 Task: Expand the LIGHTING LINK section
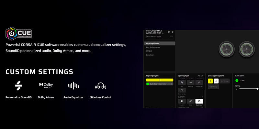point(202,108)
